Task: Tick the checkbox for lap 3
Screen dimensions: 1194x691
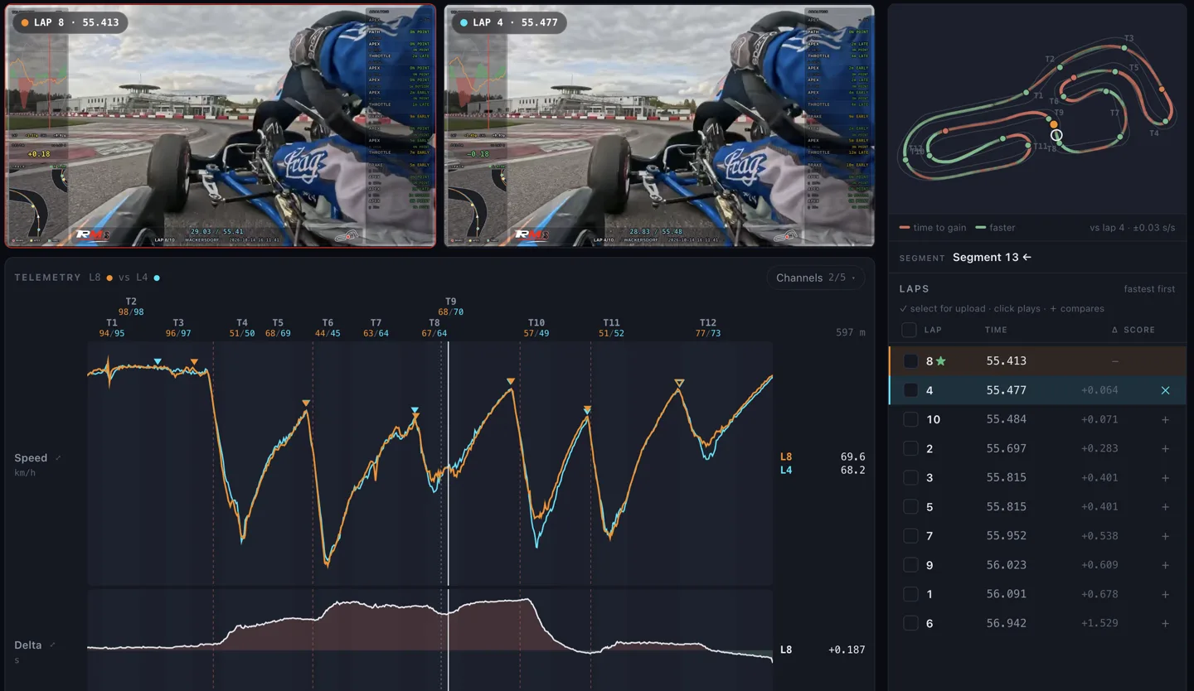Action: [x=910, y=477]
